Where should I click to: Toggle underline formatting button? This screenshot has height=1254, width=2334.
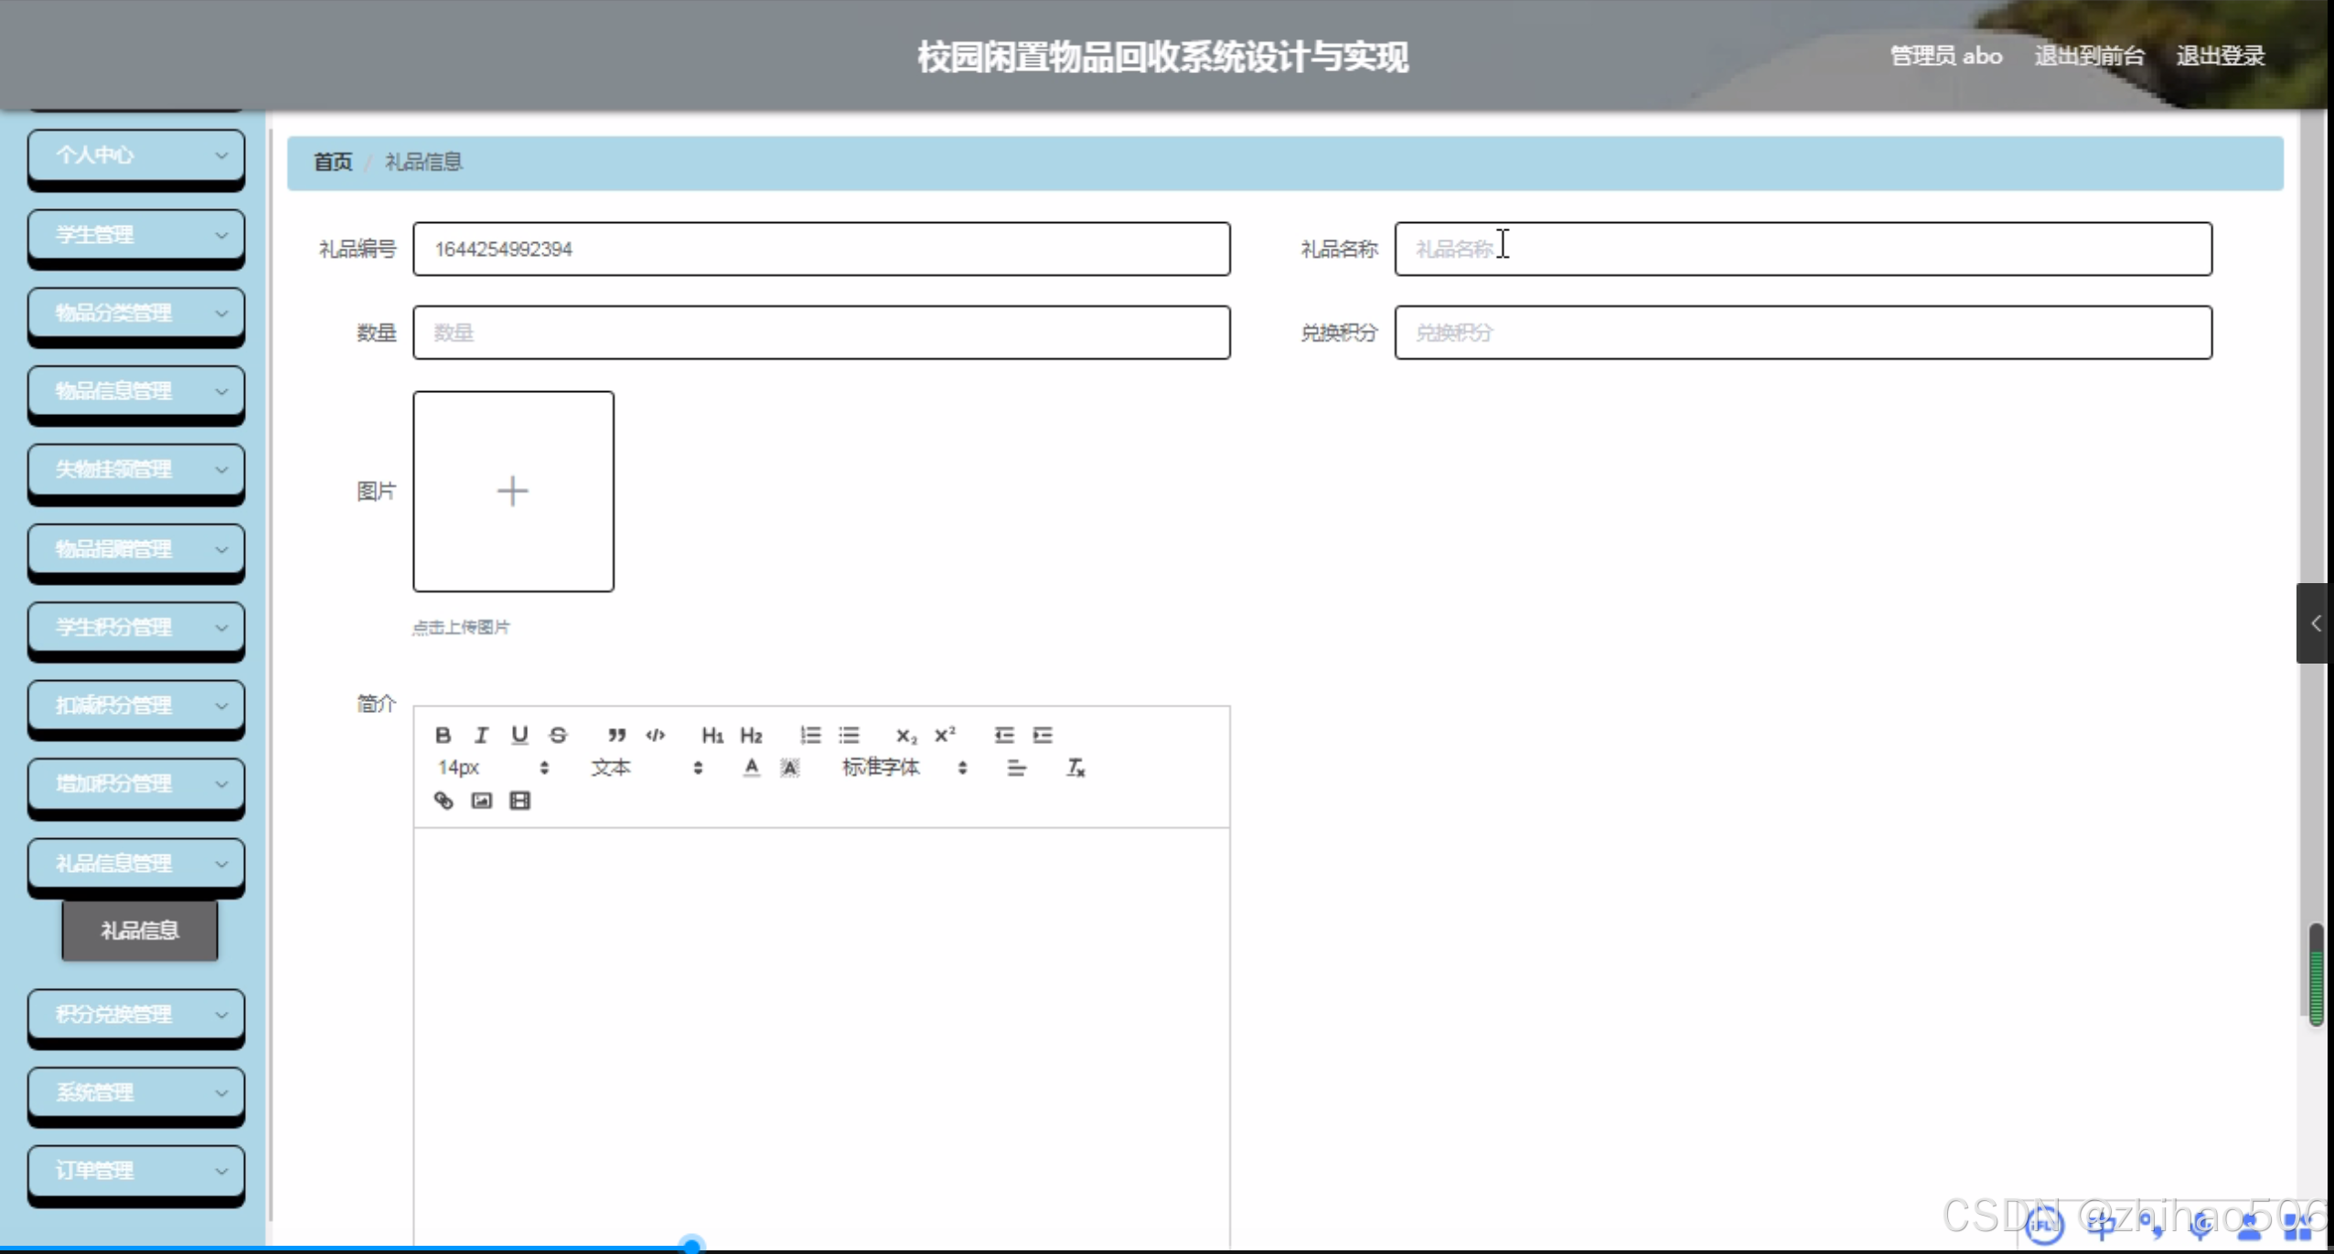519,735
